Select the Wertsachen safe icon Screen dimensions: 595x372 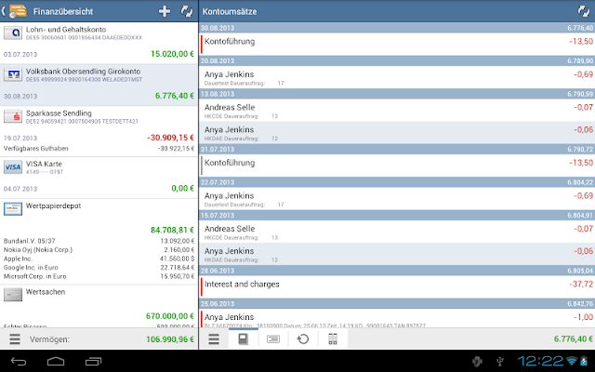pos(13,295)
